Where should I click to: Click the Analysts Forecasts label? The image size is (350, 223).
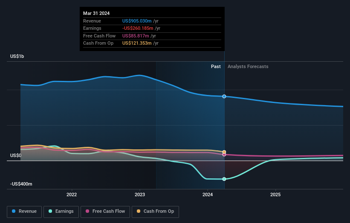(248, 67)
